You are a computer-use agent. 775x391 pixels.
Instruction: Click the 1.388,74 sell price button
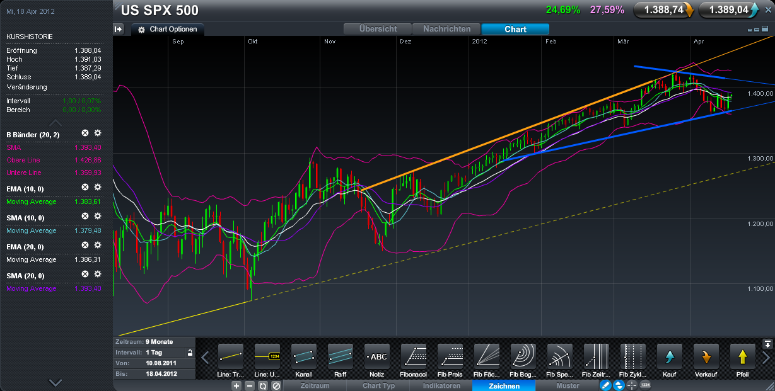tap(663, 10)
